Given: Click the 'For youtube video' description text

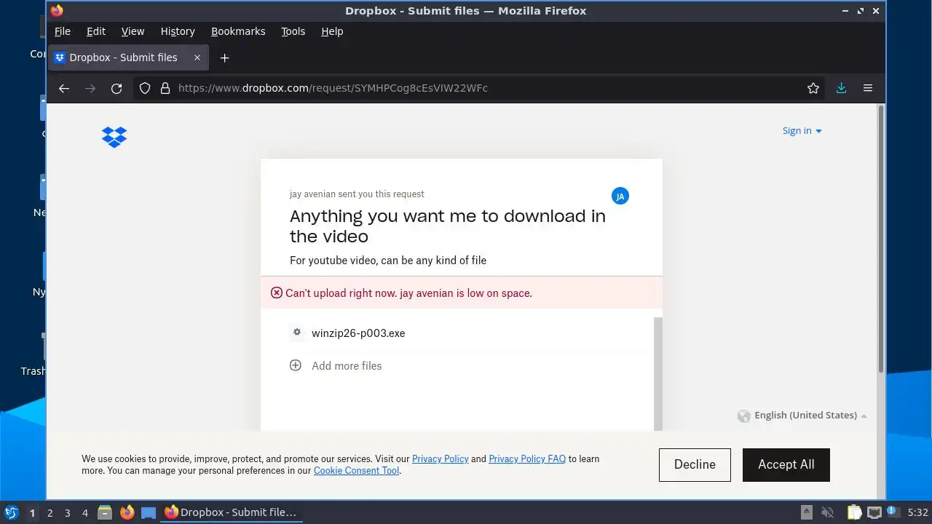Looking at the screenshot, I should [388, 260].
